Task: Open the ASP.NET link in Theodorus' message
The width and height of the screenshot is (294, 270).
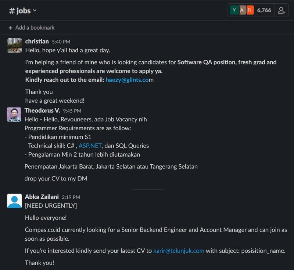Action: pyautogui.click(x=90, y=146)
